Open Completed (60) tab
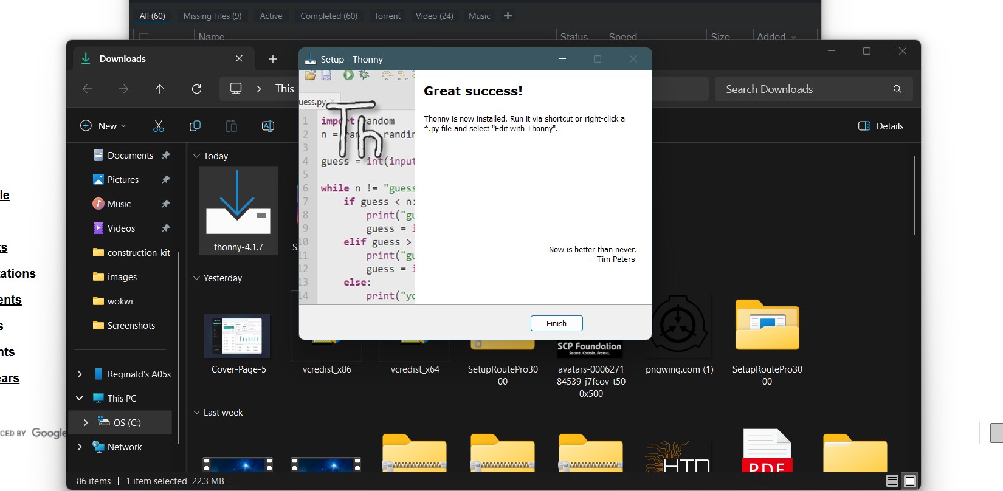Screen dimensions: 1003x491 click(329, 16)
